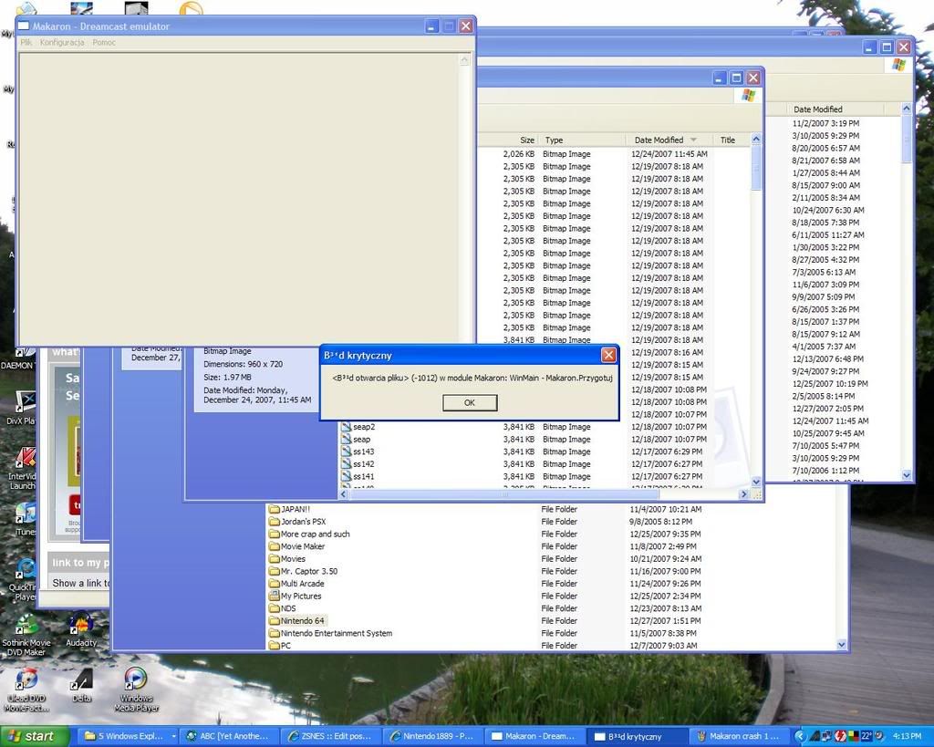Select the ss143 bitmap file
The image size is (934, 747).
(x=358, y=451)
